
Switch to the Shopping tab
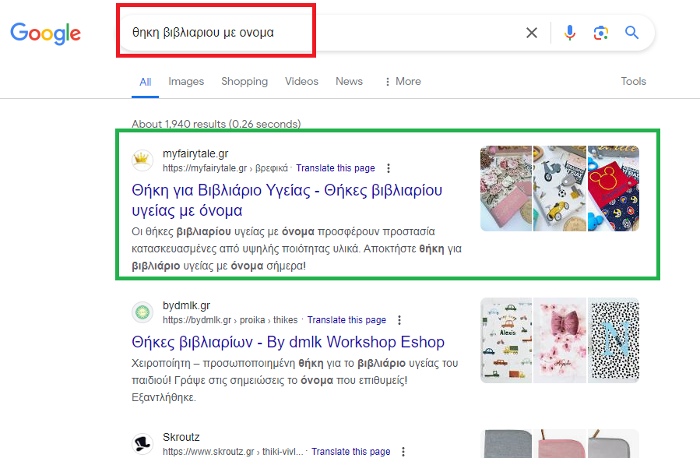244,82
